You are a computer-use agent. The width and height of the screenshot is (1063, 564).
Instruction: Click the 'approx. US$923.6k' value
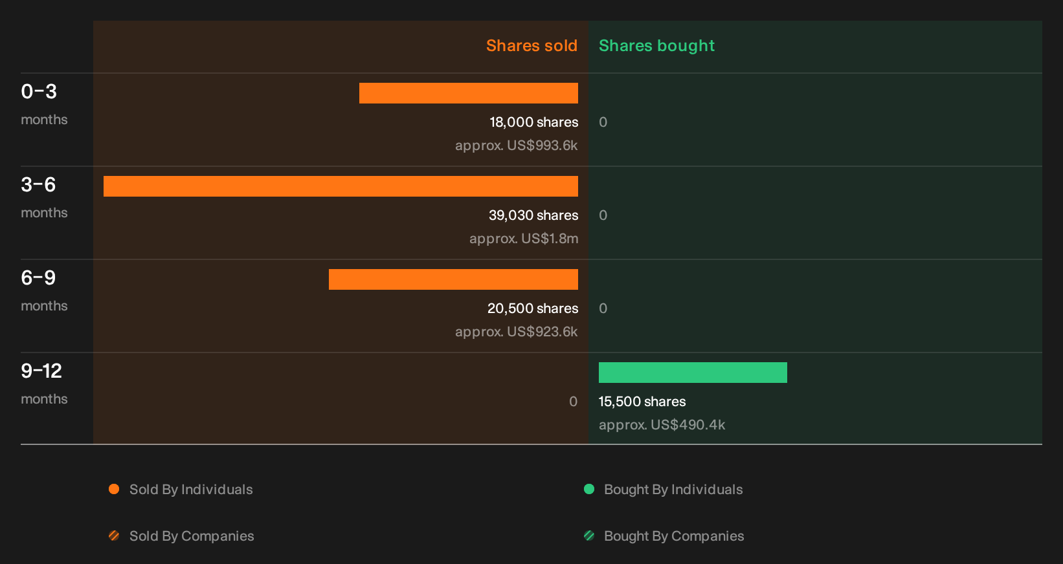coord(516,332)
